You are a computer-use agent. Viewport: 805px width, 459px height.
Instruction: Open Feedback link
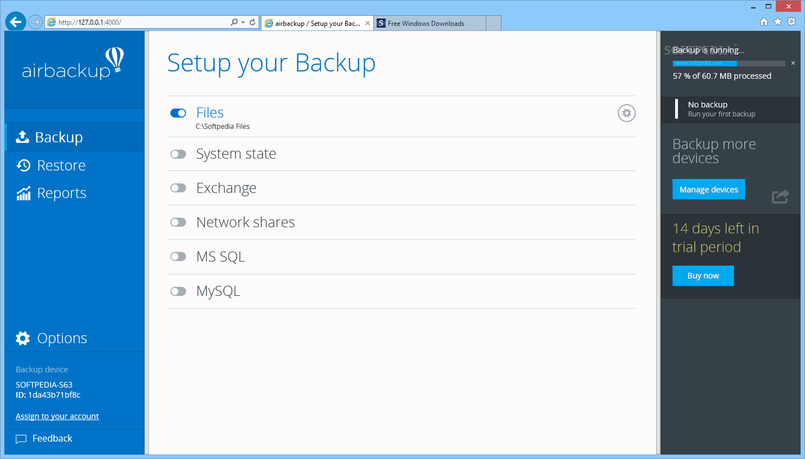click(x=52, y=438)
